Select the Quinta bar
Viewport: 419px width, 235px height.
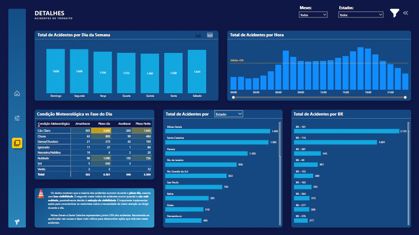click(x=150, y=74)
